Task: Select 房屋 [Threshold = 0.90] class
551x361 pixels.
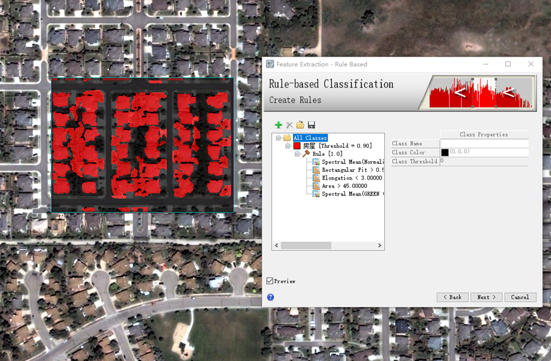Action: click(x=337, y=145)
